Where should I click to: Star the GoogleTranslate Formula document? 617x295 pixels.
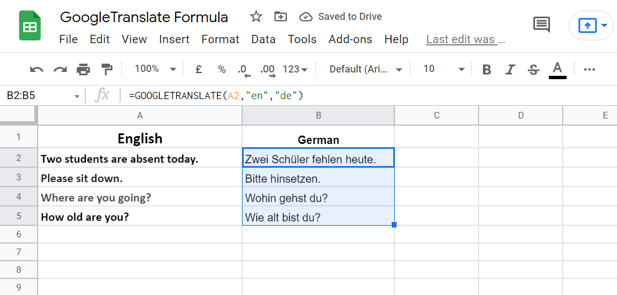pos(256,17)
